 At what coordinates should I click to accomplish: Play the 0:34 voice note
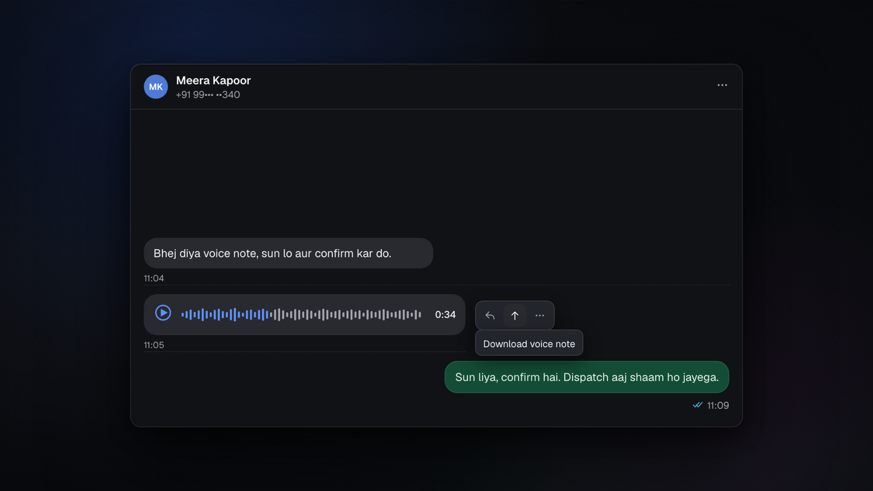click(163, 313)
